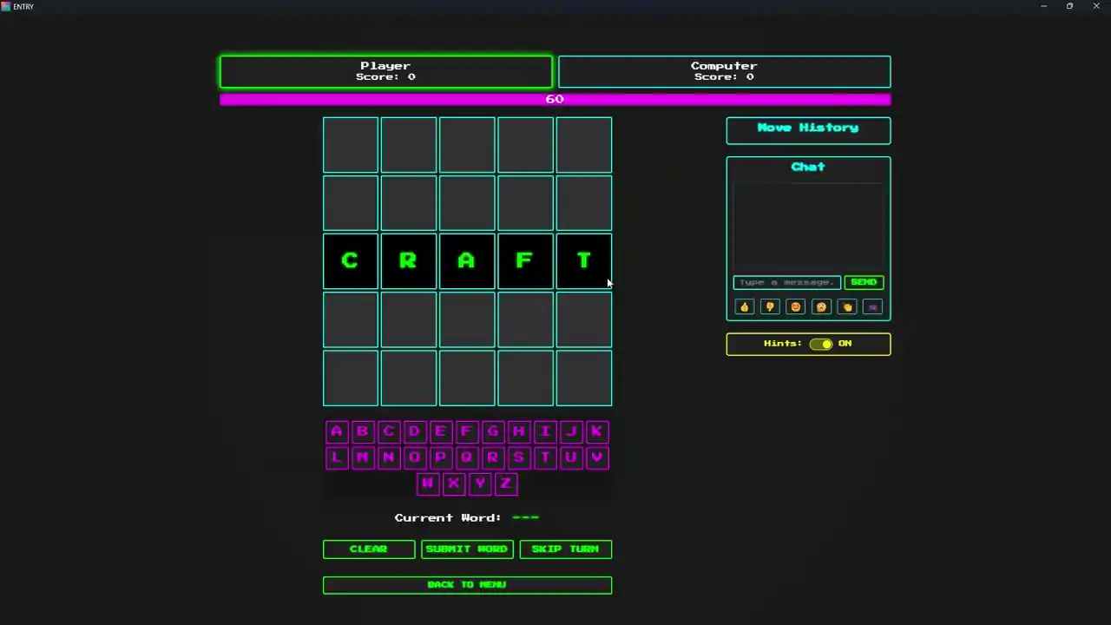Skip the current turn
The width and height of the screenshot is (1111, 625).
pos(565,549)
